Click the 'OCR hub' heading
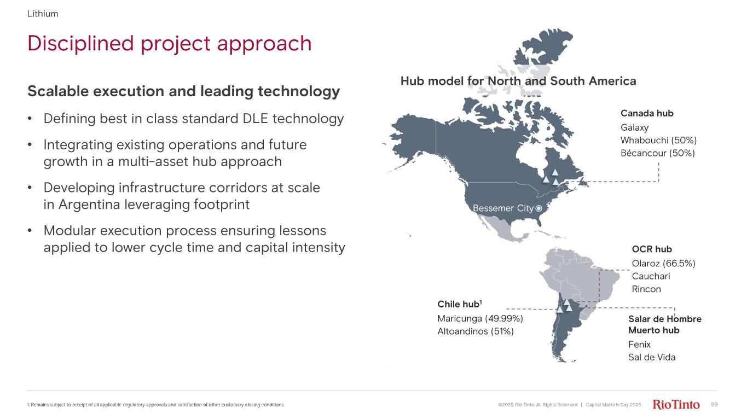This screenshot has height=420, width=747. pyautogui.click(x=652, y=249)
